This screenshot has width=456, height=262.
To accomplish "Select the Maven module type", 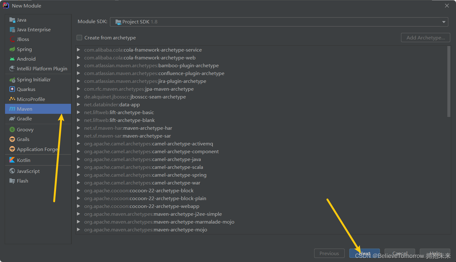I will pyautogui.click(x=38, y=109).
